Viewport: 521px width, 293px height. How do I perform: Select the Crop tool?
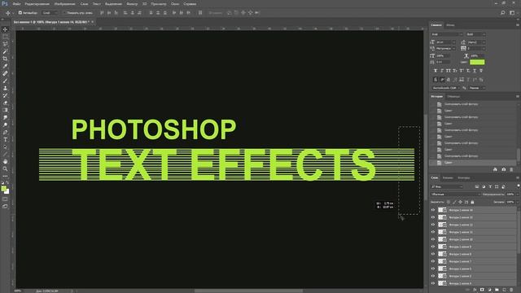5,59
